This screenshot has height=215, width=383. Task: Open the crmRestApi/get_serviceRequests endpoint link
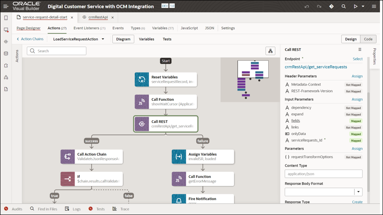316,67
